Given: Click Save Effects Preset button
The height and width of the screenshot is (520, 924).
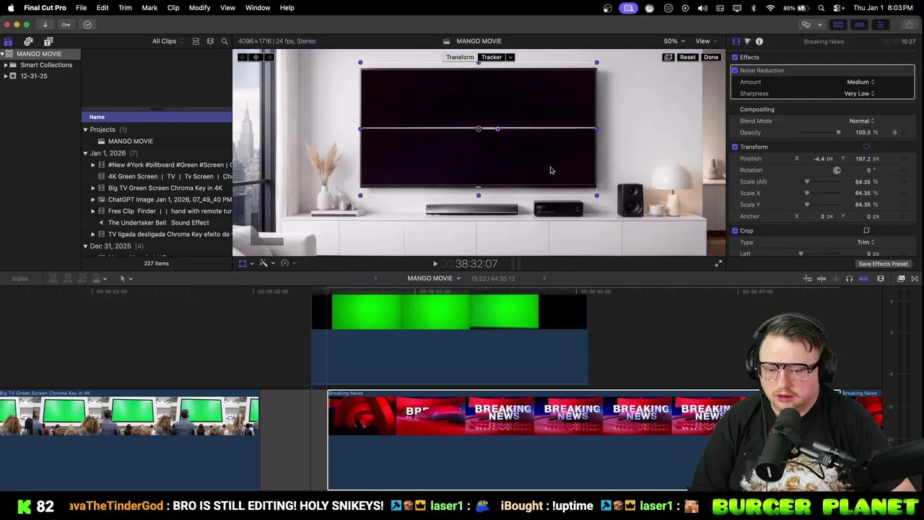Looking at the screenshot, I should coord(883,264).
